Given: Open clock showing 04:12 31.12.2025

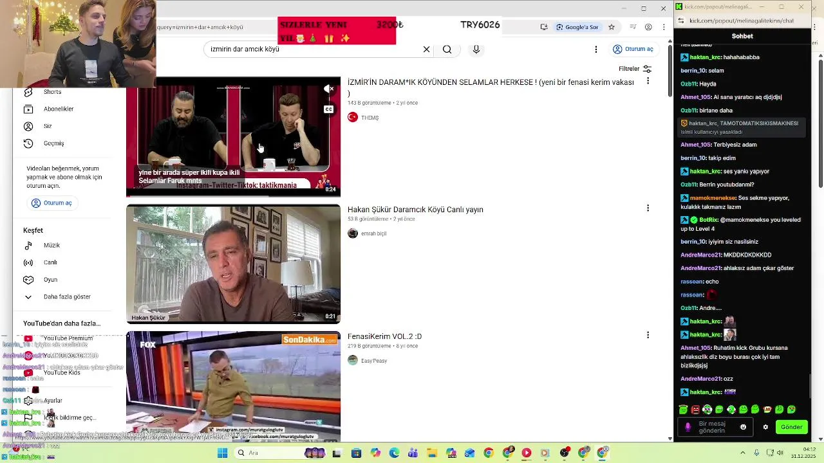Looking at the screenshot, I should [803, 453].
